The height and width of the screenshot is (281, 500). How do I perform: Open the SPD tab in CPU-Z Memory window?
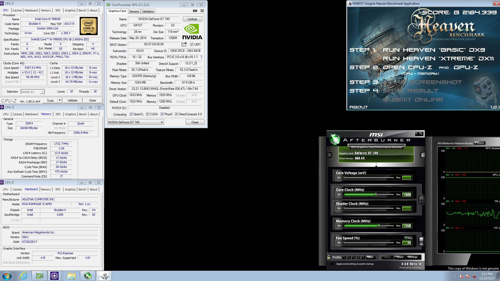[x=58, y=114]
